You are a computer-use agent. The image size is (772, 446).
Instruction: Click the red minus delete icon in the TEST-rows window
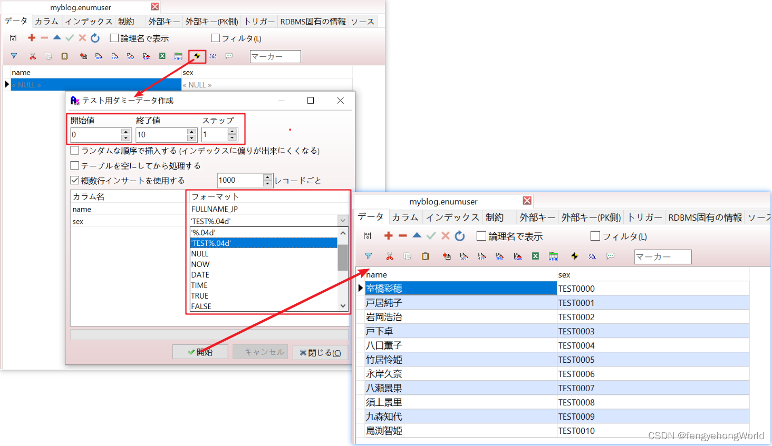point(403,236)
